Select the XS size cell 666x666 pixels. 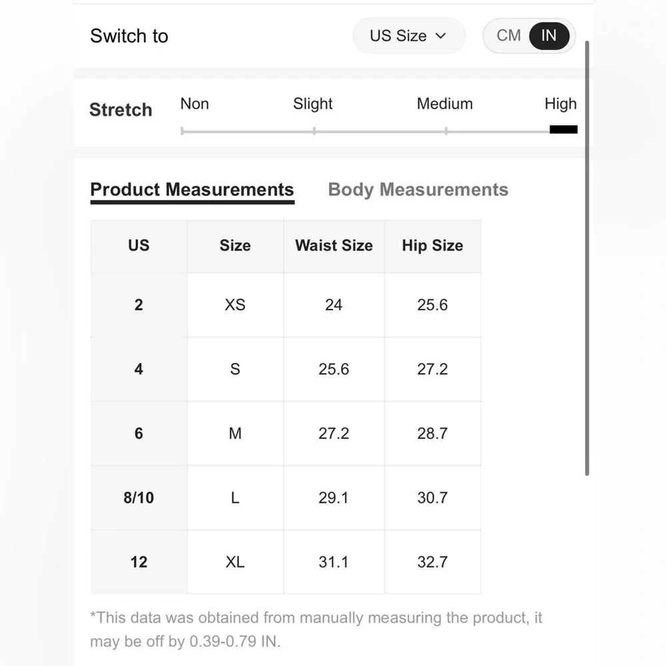coord(235,305)
